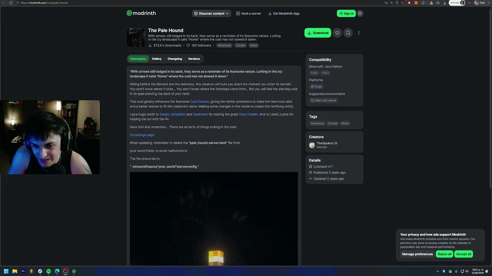This screenshot has height=276, width=492.
Task: Click the Forge platform badge
Action: (x=316, y=87)
